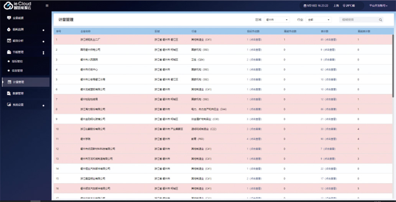This screenshot has height=202, width=396.
Task: Click the document icon for 数据管理
Action: (9, 93)
